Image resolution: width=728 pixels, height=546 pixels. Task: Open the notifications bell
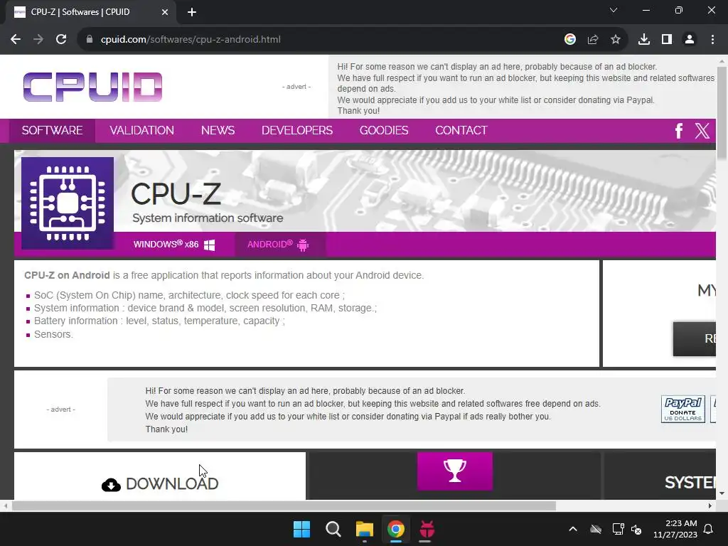tap(709, 529)
